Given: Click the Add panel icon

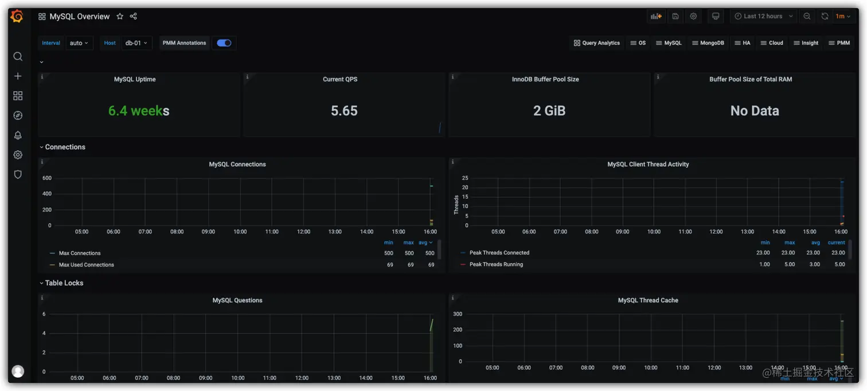Looking at the screenshot, I should [x=656, y=16].
